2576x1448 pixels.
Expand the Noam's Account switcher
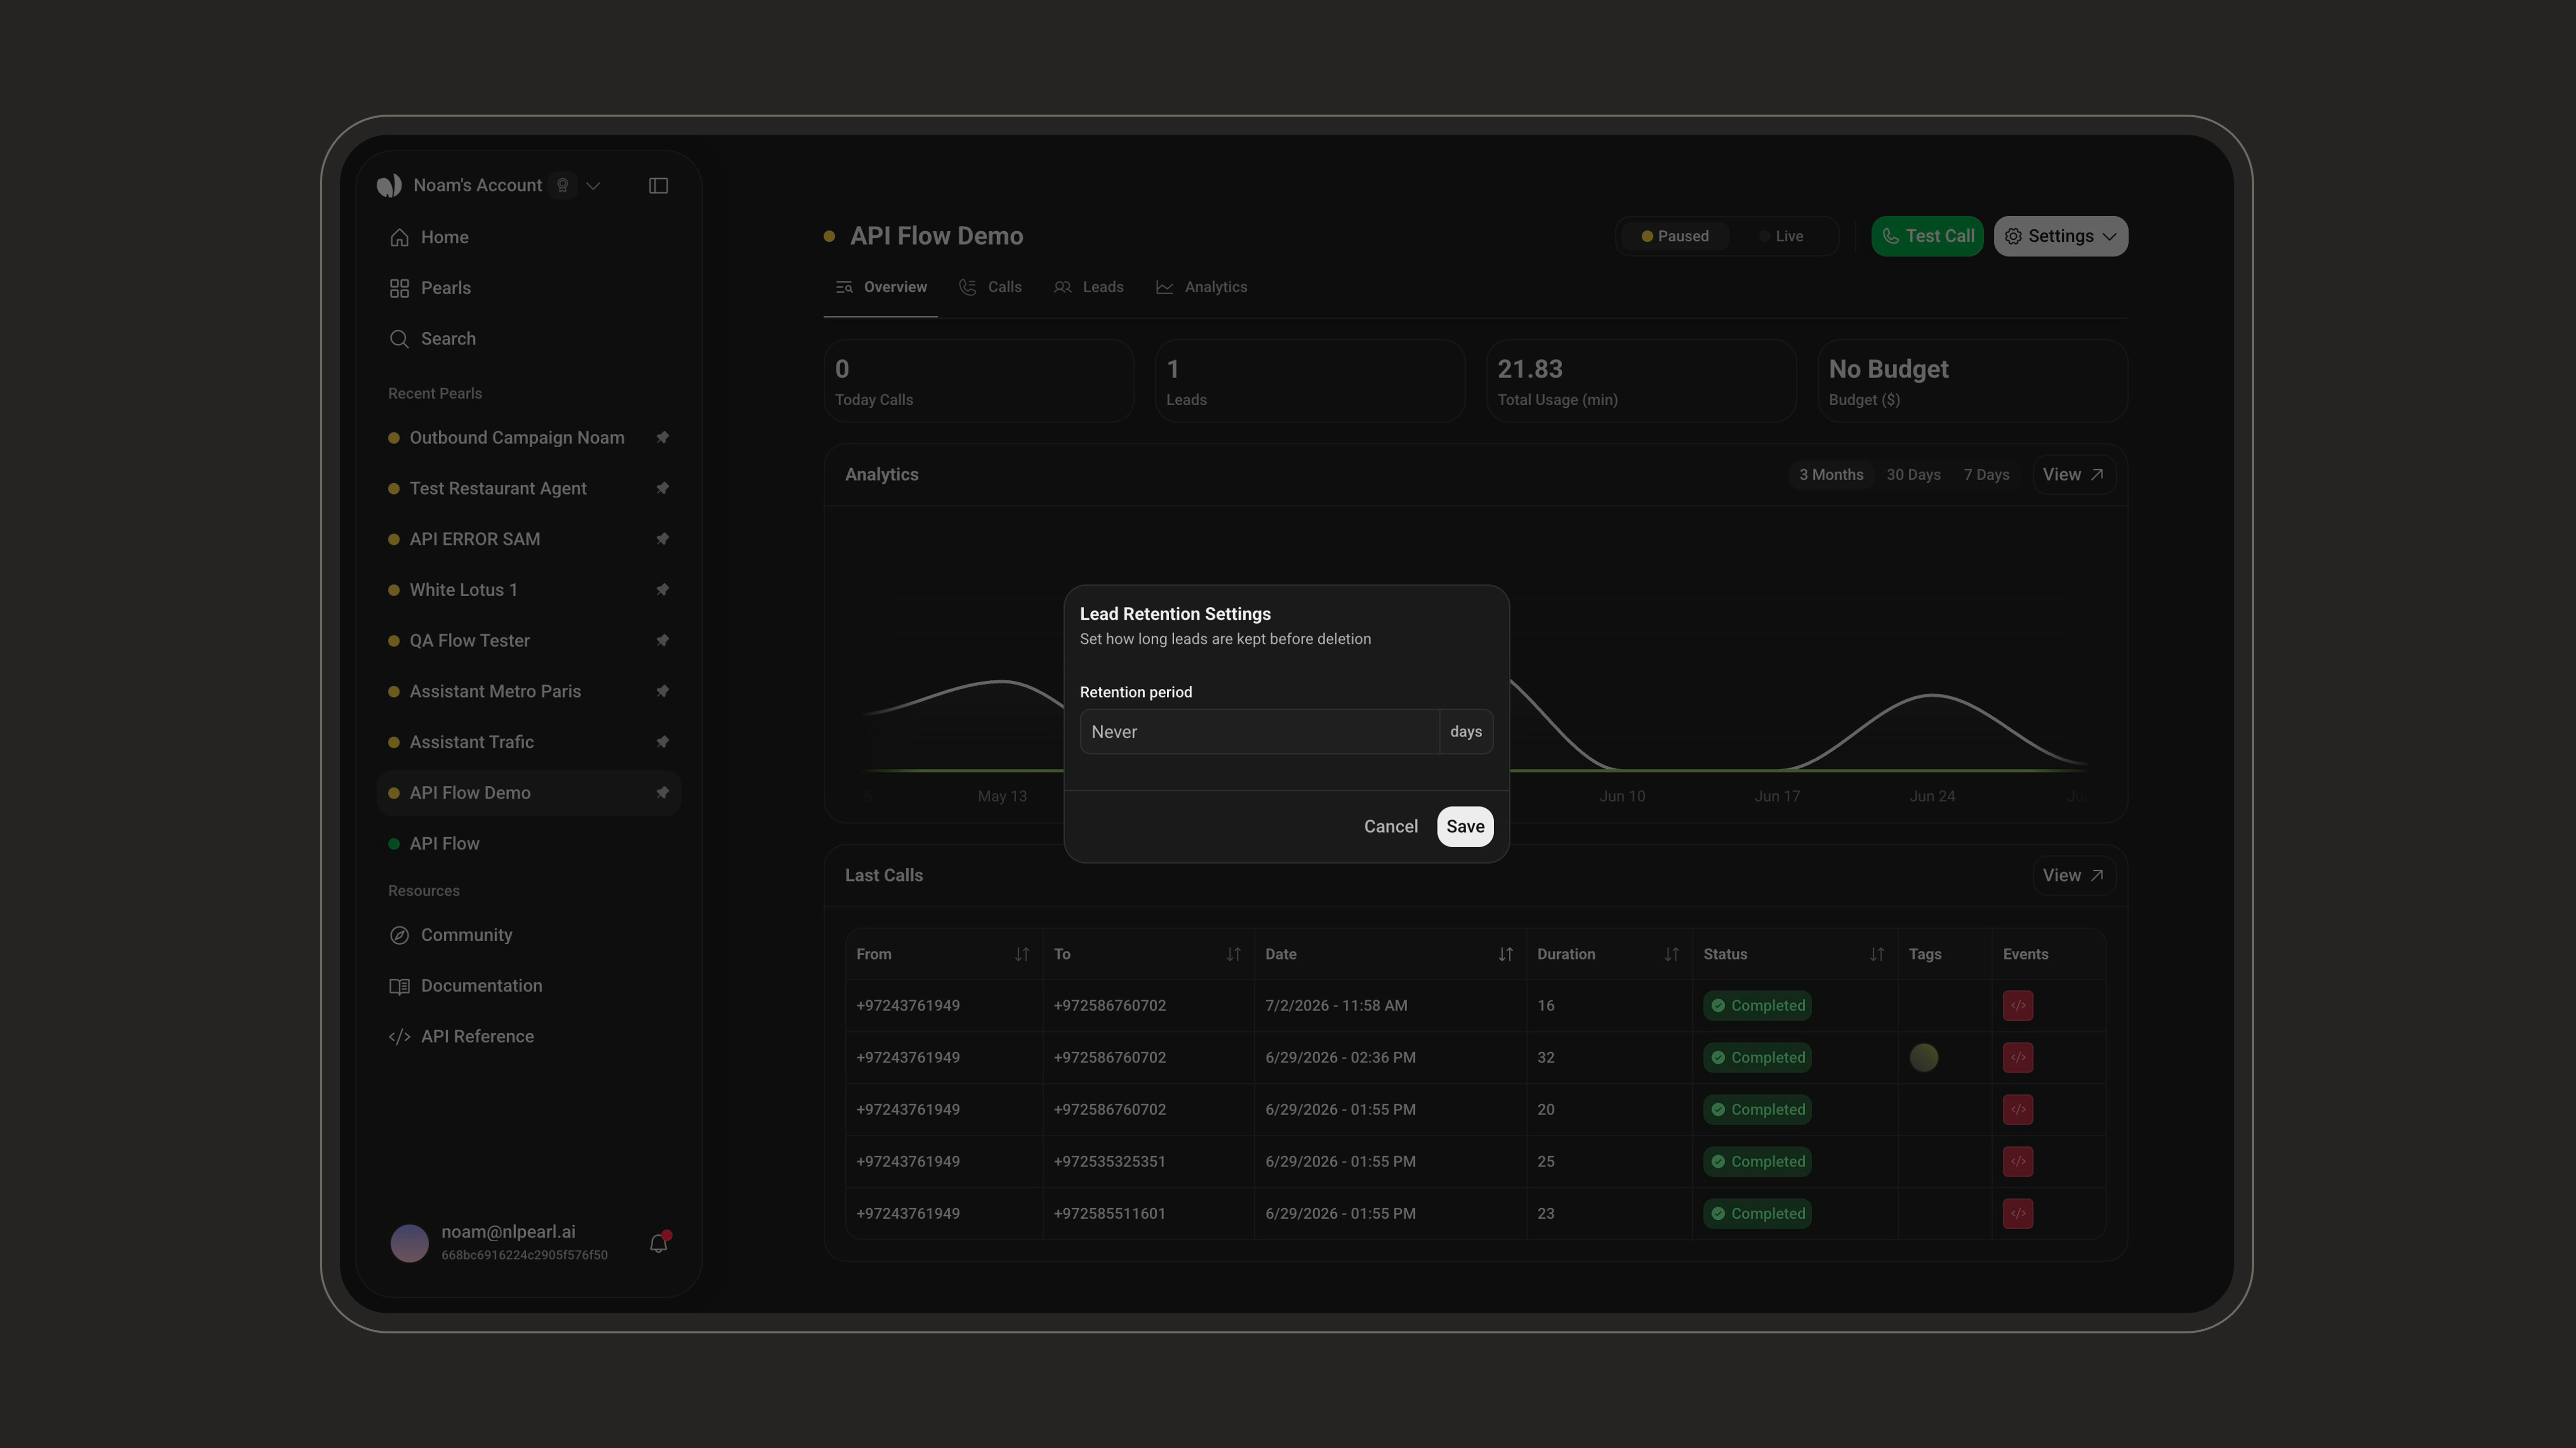593,186
